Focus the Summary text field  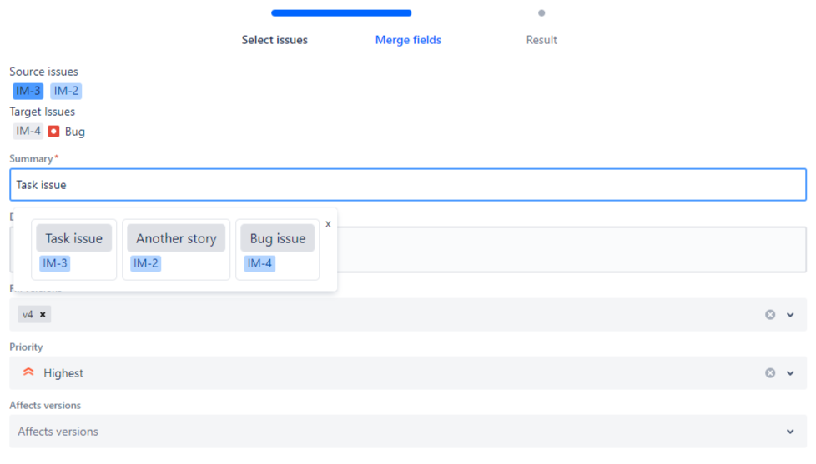click(408, 184)
